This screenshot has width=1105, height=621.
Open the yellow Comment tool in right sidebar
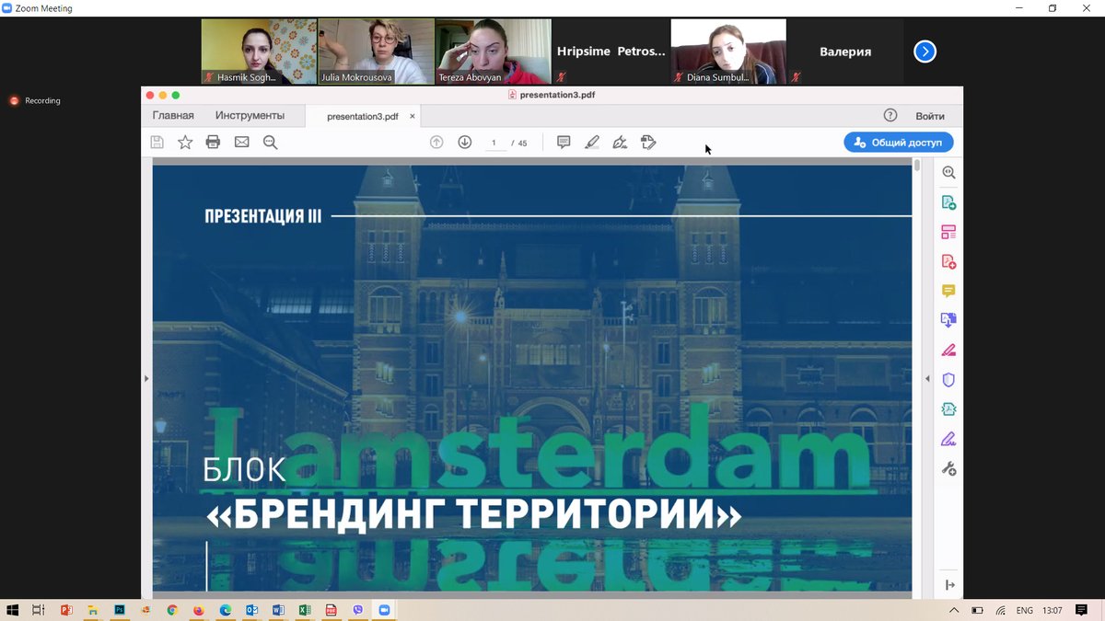[x=948, y=291]
